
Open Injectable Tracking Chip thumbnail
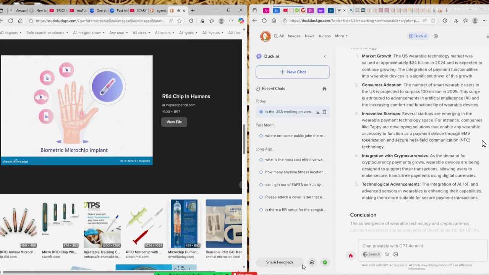tap(102, 224)
